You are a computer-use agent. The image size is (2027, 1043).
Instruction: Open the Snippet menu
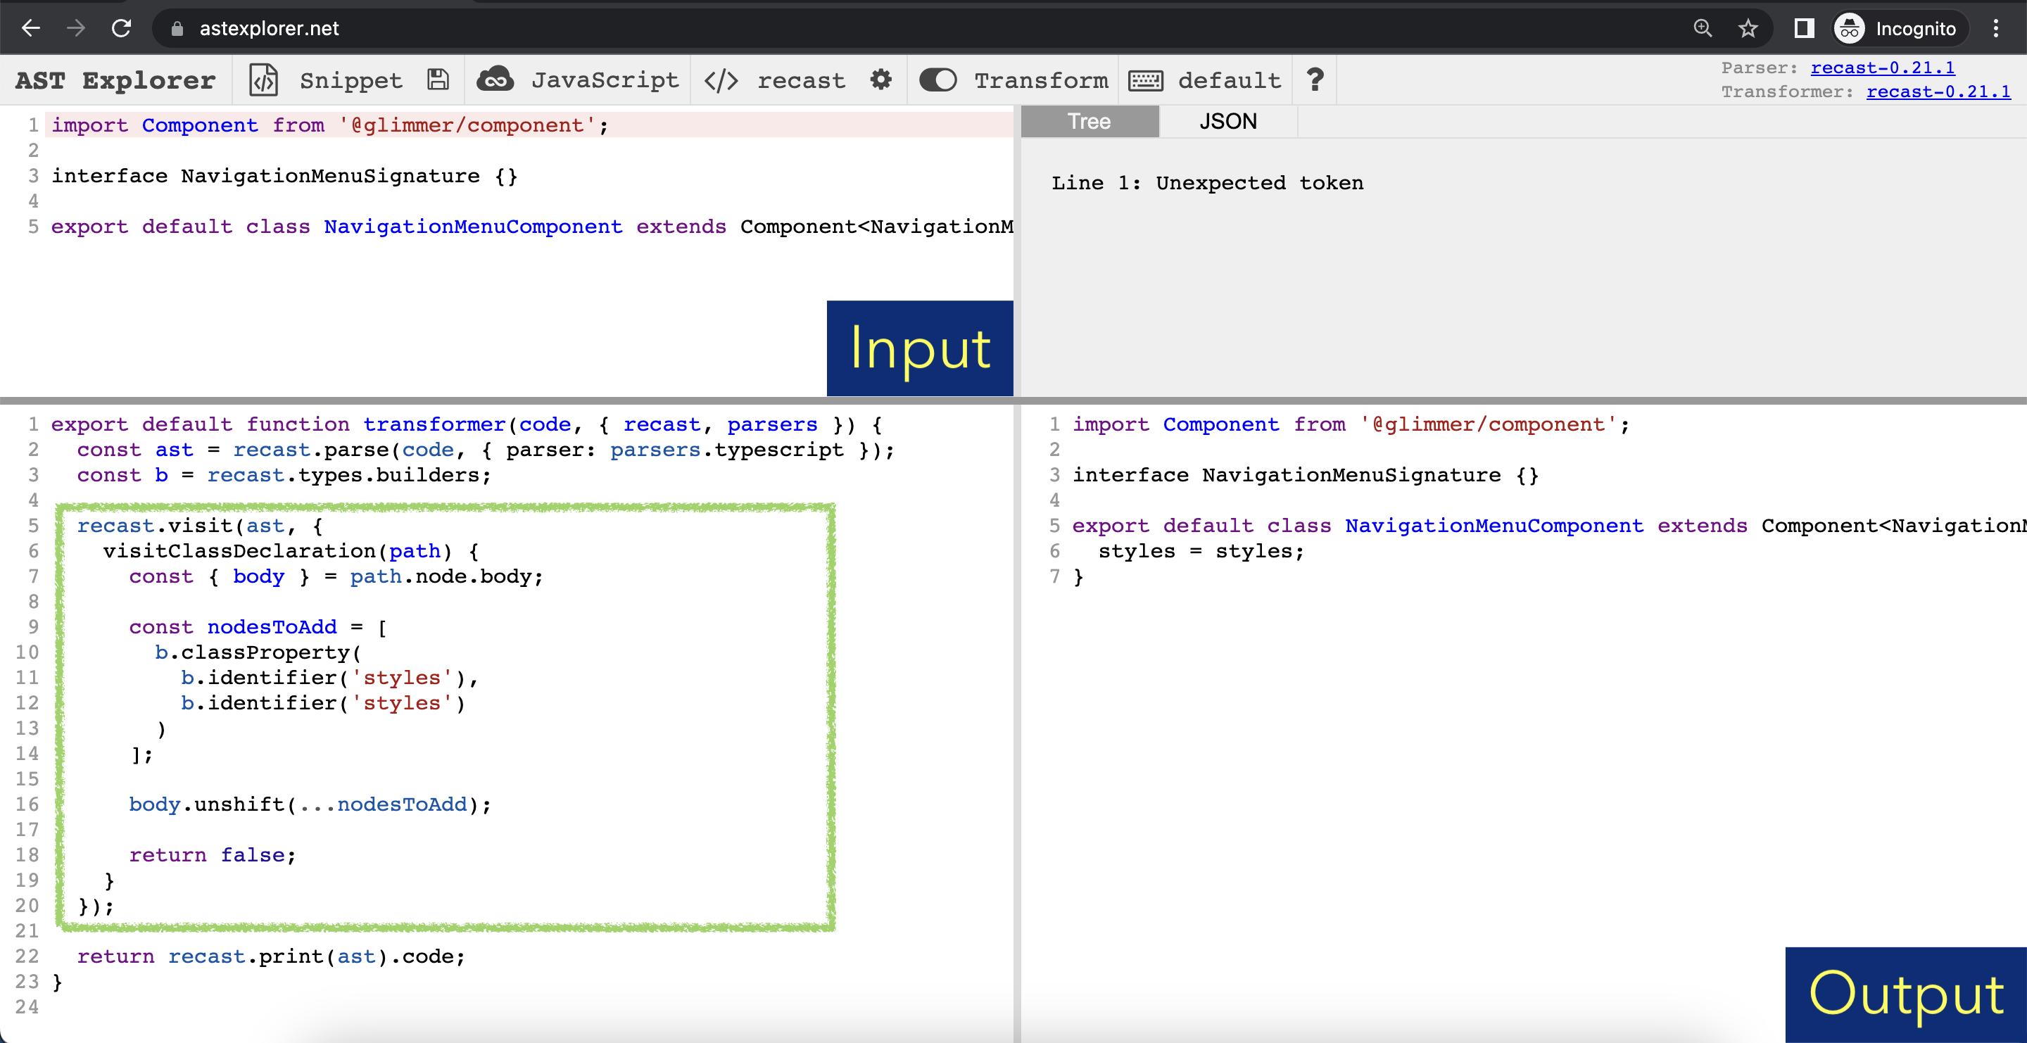351,80
